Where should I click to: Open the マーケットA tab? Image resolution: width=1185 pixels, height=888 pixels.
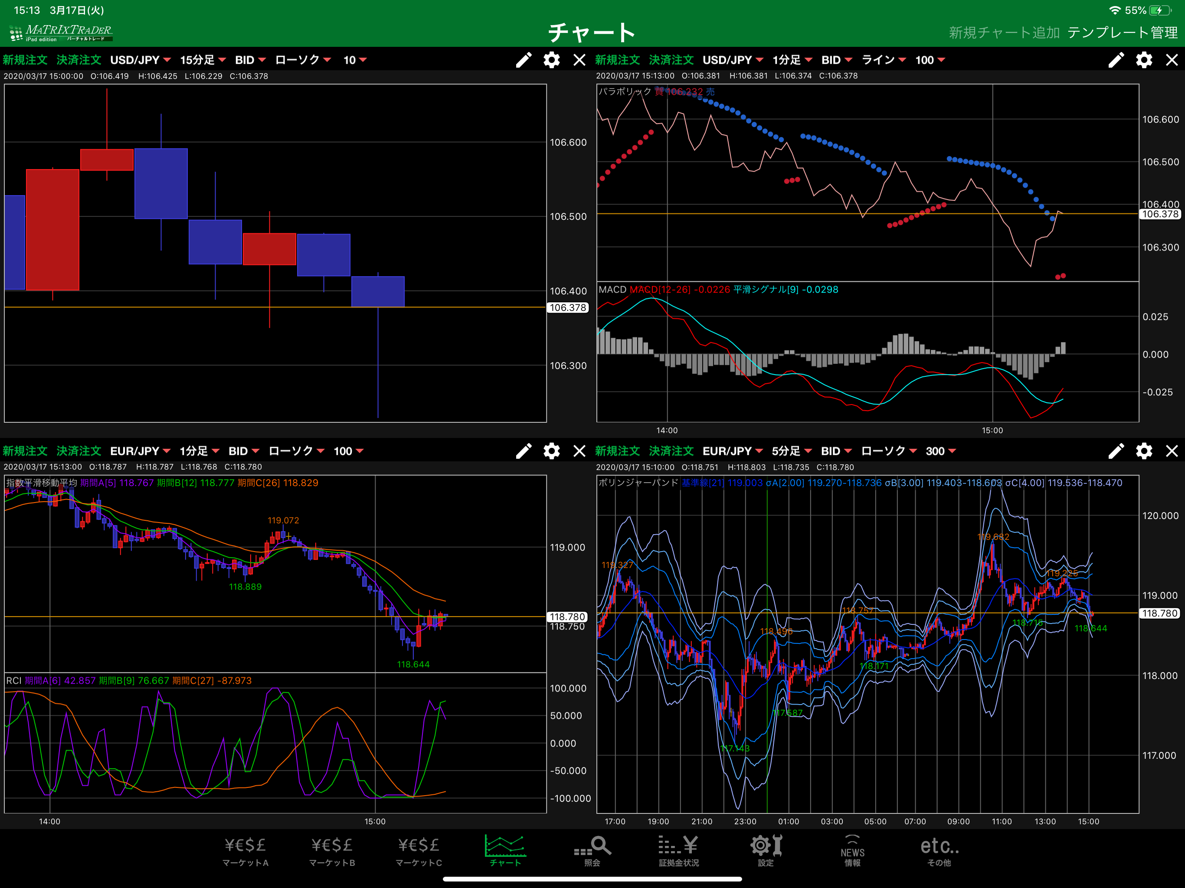(246, 852)
